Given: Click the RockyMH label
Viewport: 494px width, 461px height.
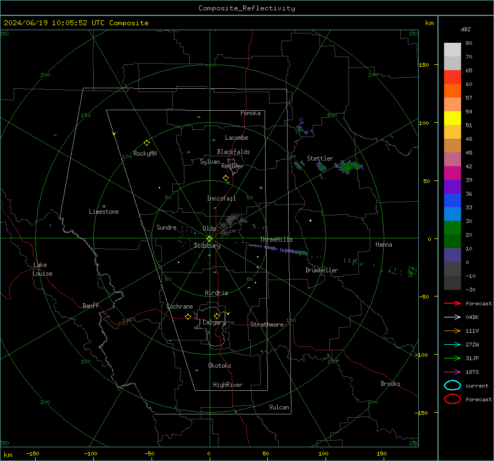Looking at the screenshot, I should point(145,153).
